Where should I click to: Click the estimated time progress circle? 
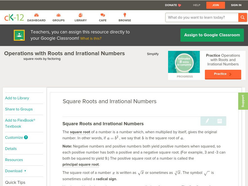[x=184, y=62]
